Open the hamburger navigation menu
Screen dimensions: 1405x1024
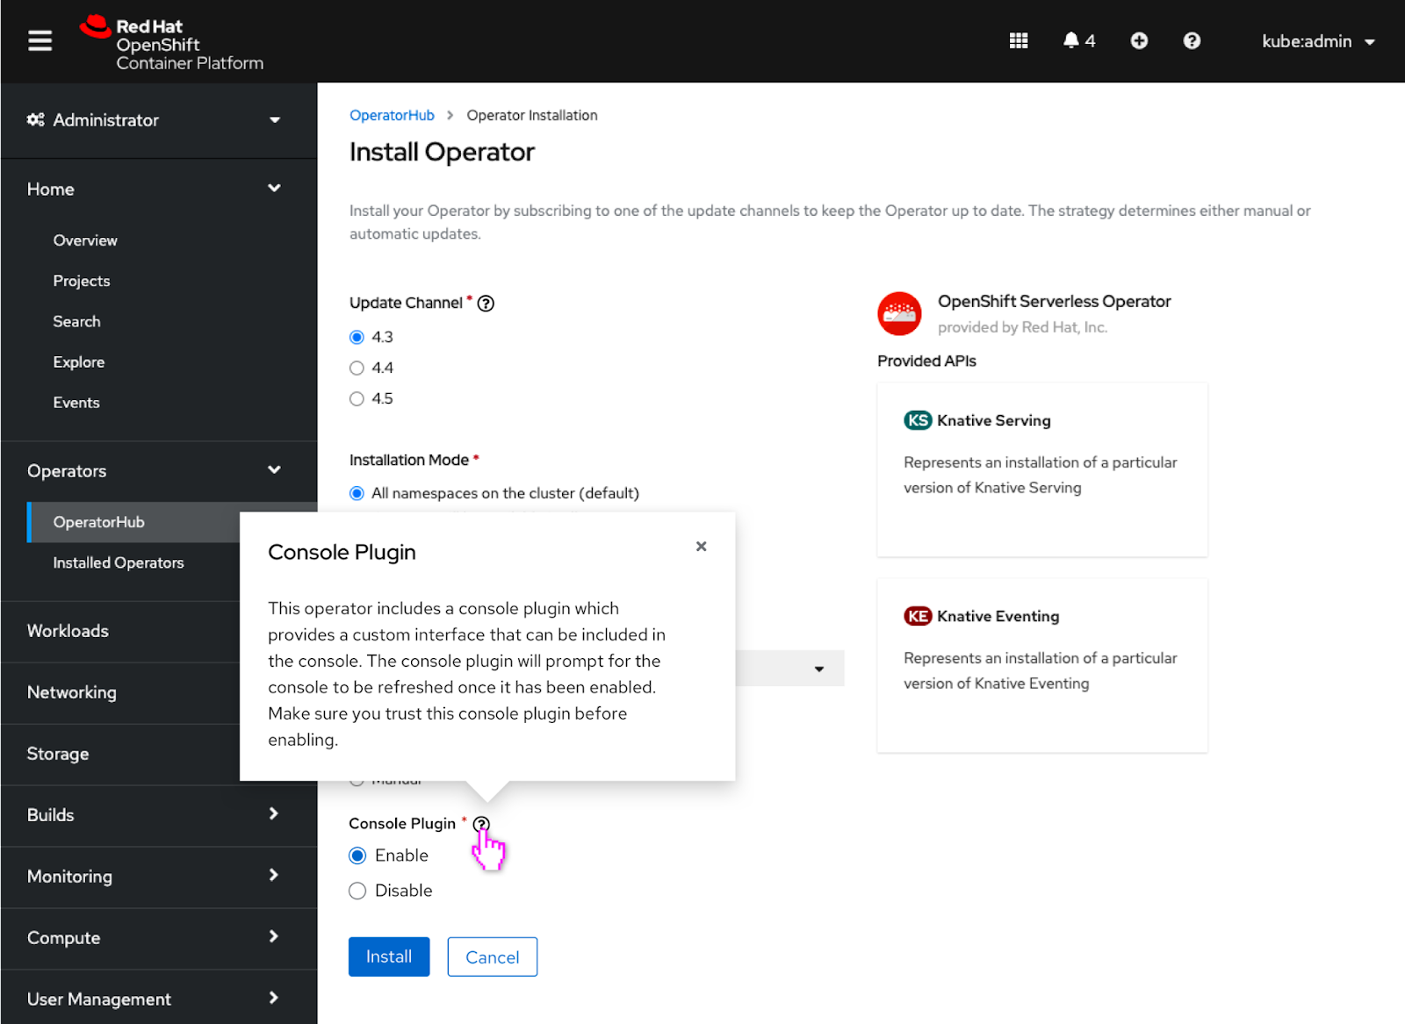click(x=40, y=40)
